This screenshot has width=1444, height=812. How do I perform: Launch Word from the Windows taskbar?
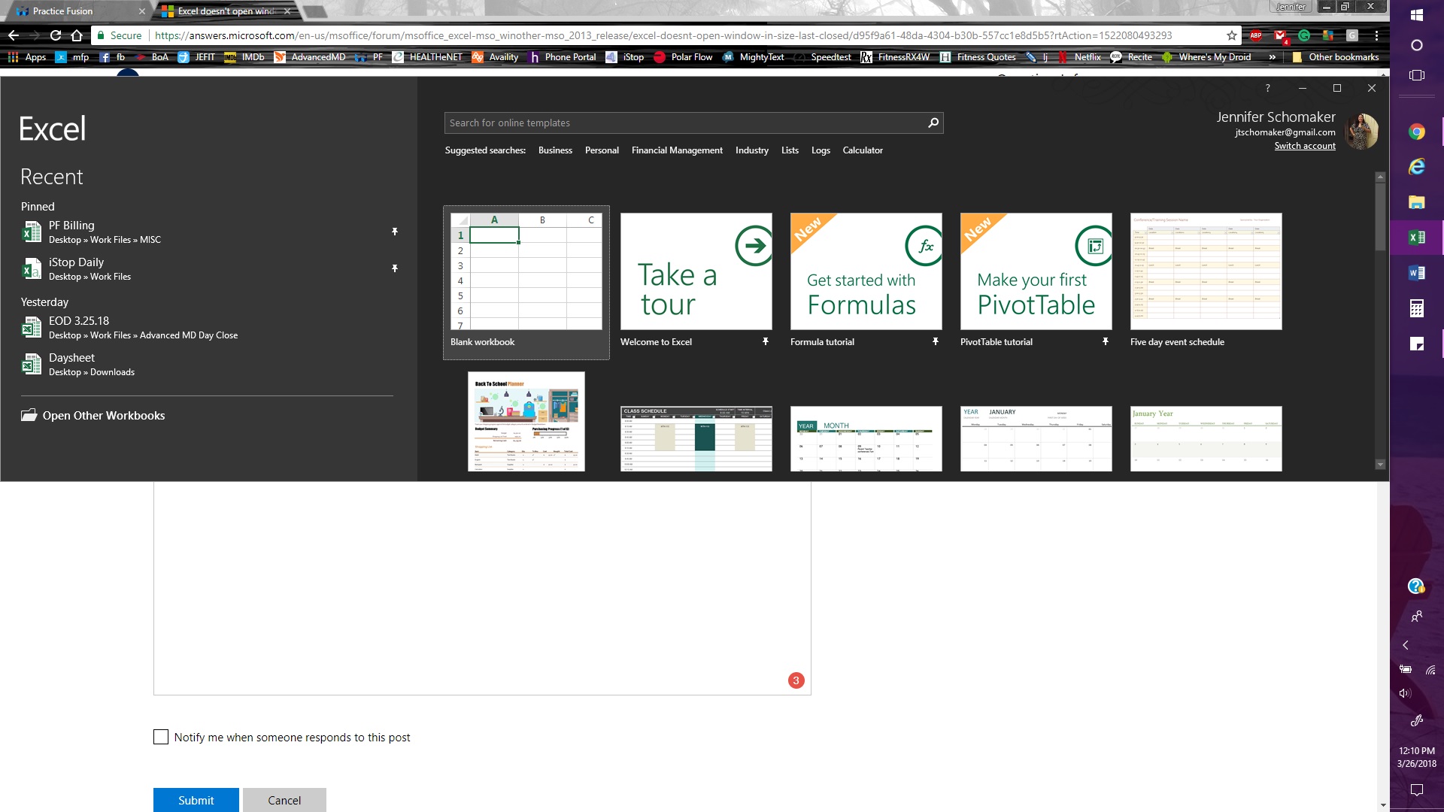(1416, 273)
